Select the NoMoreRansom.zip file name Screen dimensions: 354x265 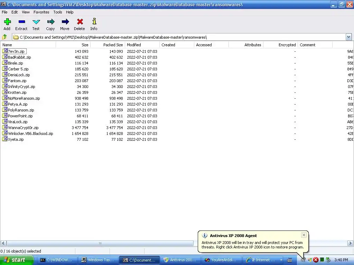[x=24, y=98]
